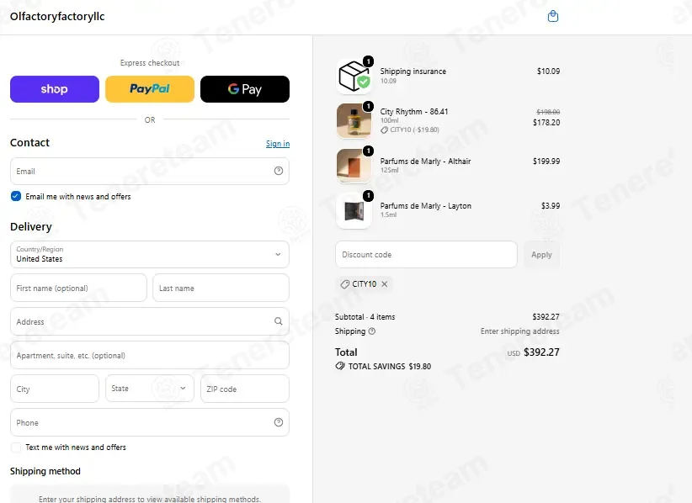
Task: Uncheck Email me with news and offers
Action: coord(16,196)
